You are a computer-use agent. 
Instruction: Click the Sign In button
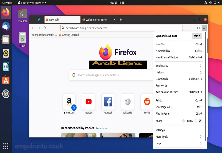(x=197, y=36)
